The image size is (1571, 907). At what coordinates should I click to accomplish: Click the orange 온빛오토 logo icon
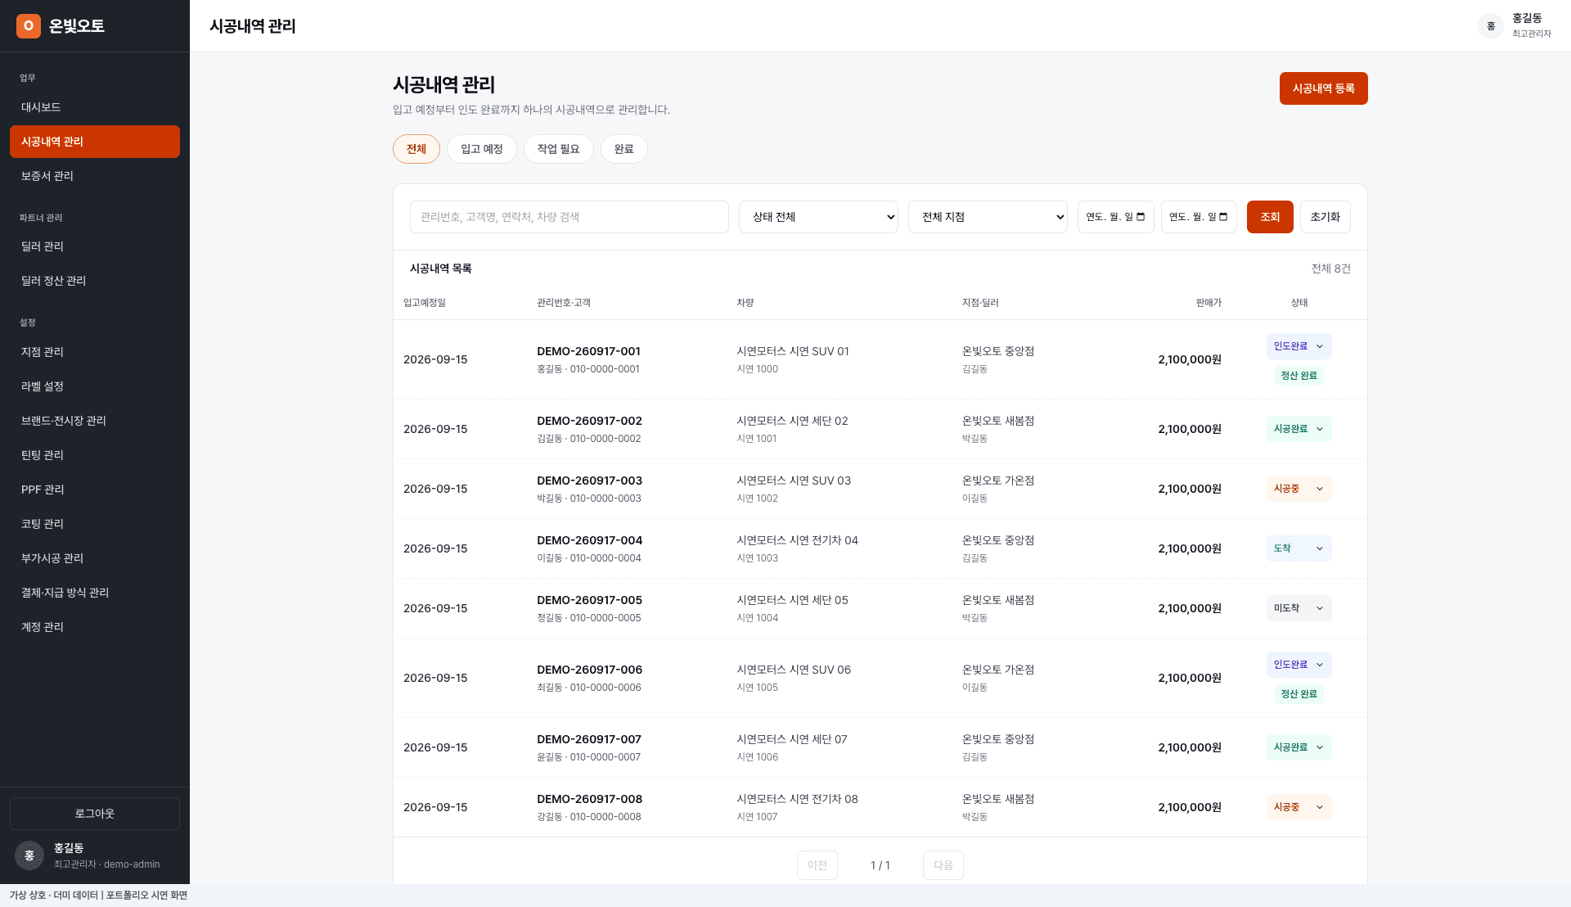[x=29, y=26]
